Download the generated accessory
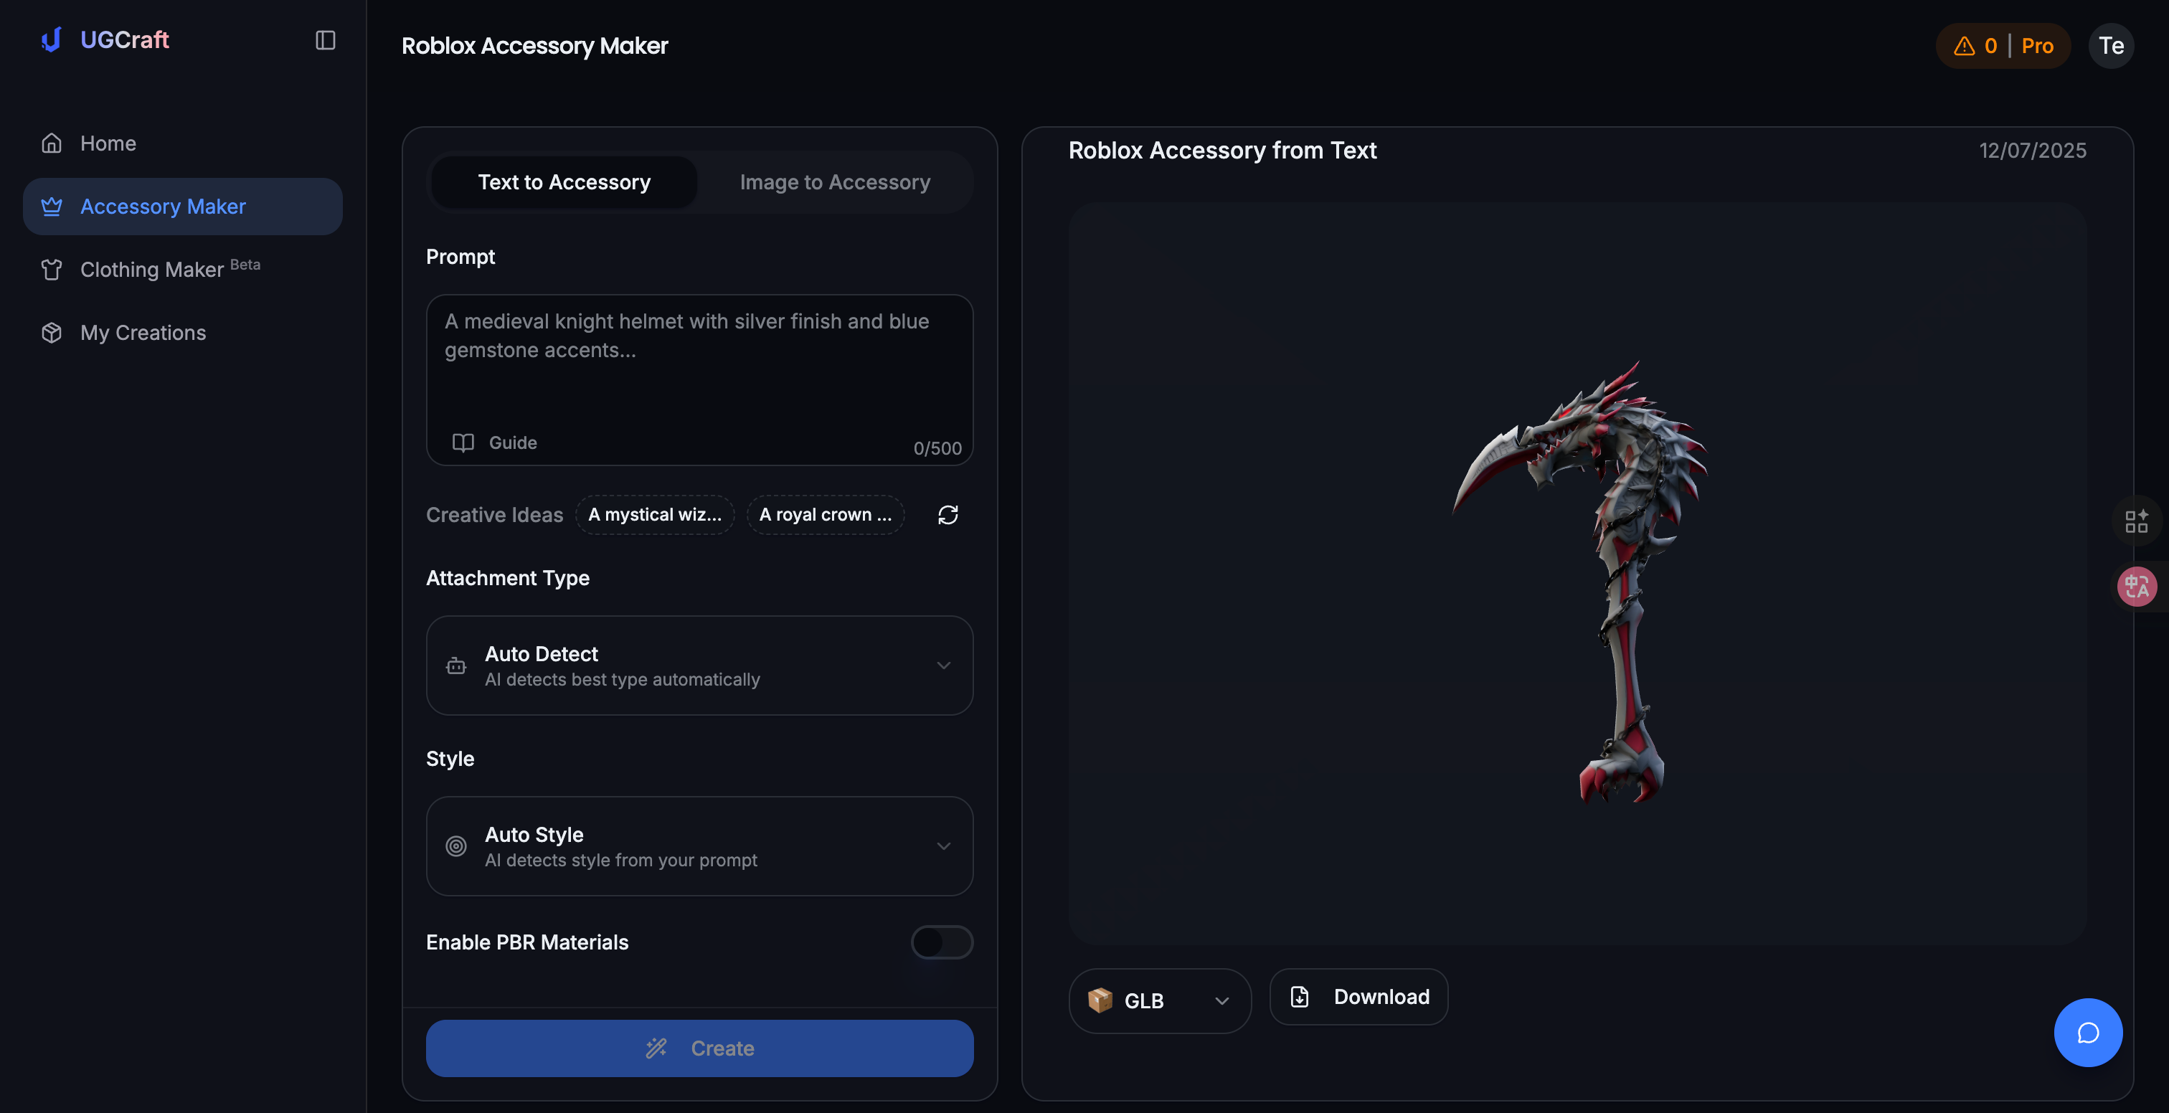 [1358, 997]
